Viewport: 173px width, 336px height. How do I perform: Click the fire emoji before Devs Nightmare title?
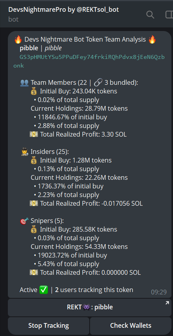18,40
